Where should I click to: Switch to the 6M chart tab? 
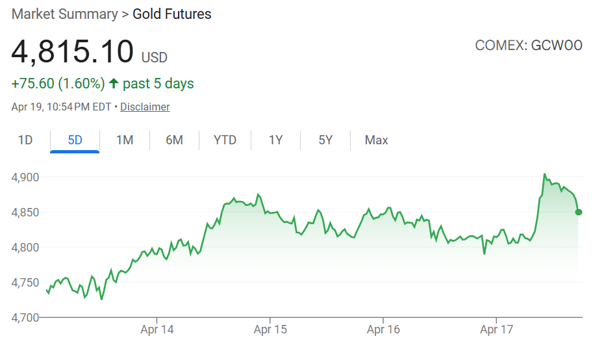[174, 140]
